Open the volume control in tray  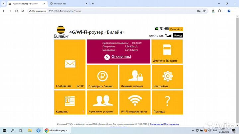210,130
